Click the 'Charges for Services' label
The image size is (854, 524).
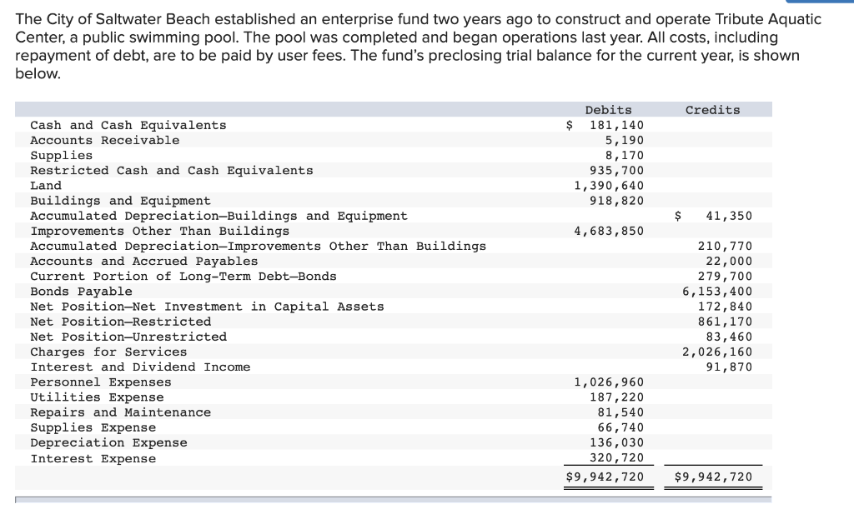(108, 352)
